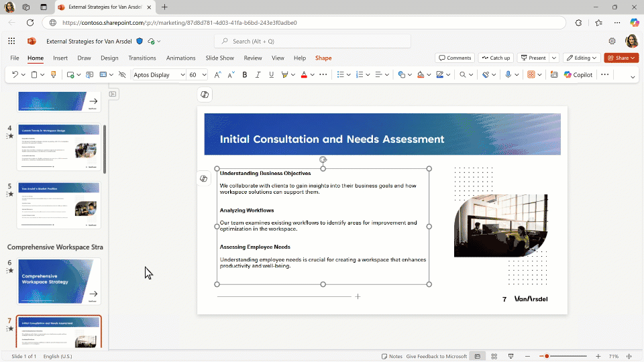Expand the font size 60 dropdown
Viewport: 644px width, 362px height.
(x=205, y=75)
